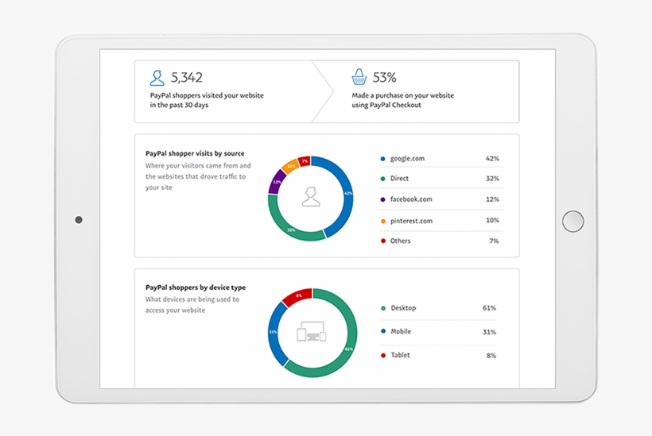Click the shopping basket icon beside 53%
The height and width of the screenshot is (436, 652).
click(359, 77)
